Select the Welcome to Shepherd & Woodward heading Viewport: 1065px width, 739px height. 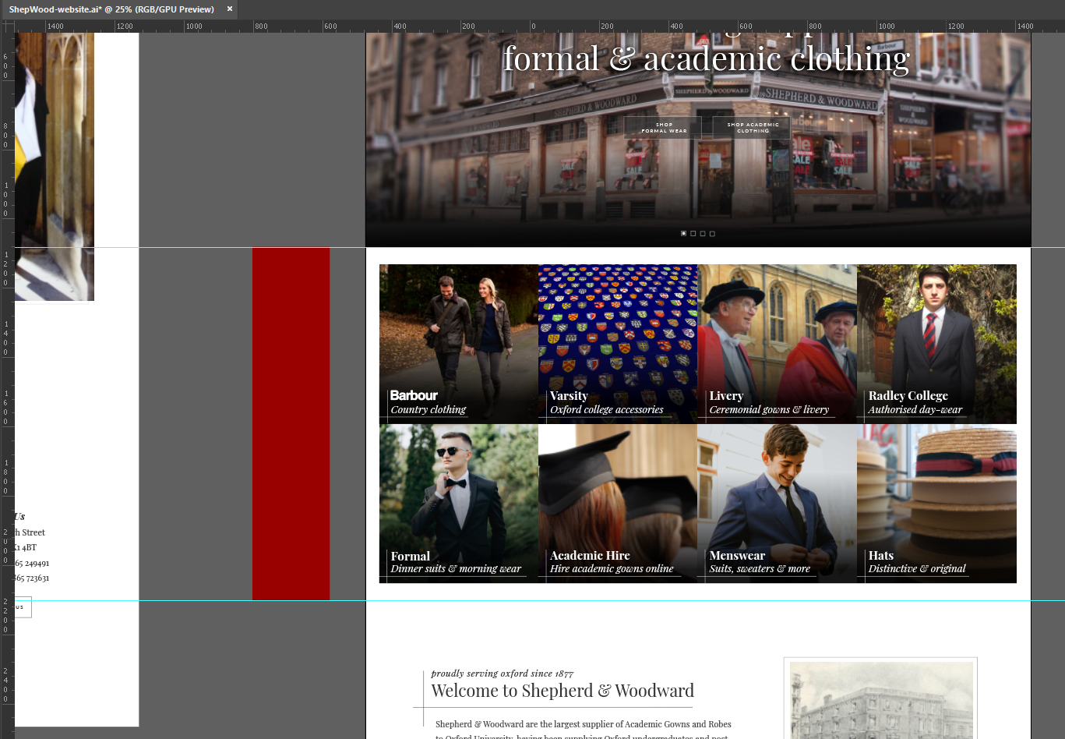coord(562,691)
